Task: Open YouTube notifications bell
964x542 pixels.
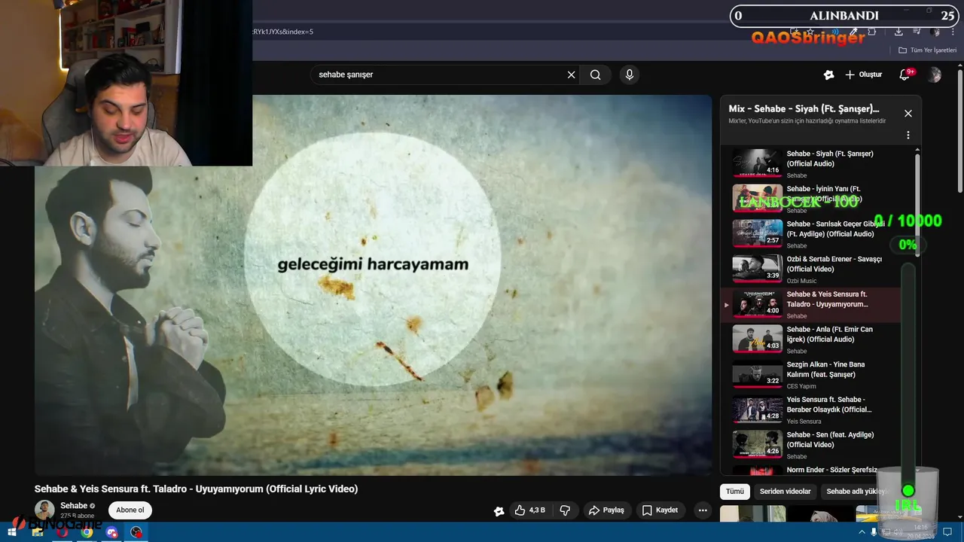Action: point(905,75)
